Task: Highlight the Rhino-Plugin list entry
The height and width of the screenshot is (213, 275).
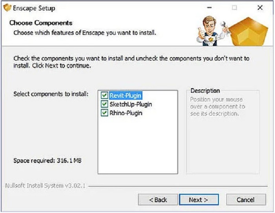Action: pyautogui.click(x=126, y=113)
